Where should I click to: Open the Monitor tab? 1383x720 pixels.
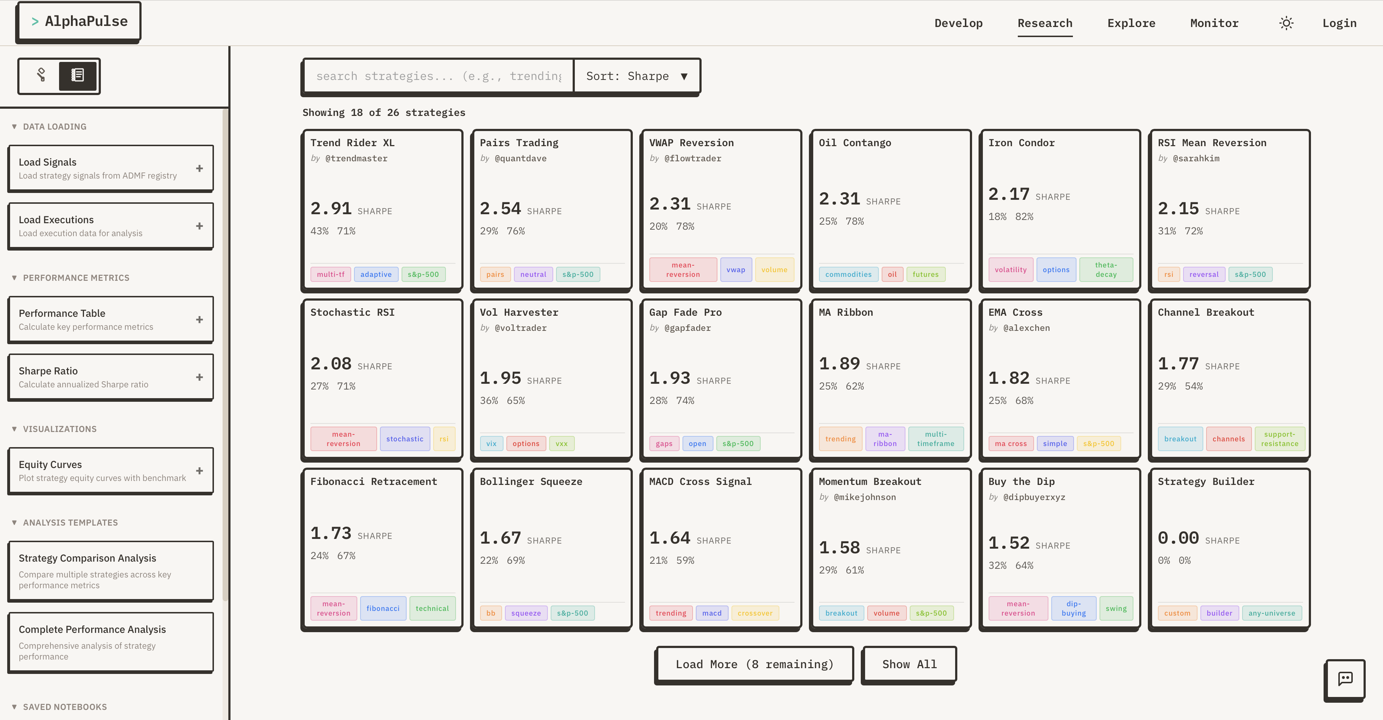(1214, 23)
